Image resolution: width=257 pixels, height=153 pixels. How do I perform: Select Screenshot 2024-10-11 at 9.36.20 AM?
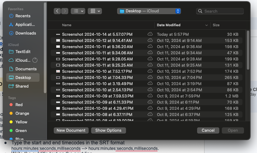(146, 47)
